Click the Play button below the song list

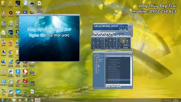(x=107, y=87)
